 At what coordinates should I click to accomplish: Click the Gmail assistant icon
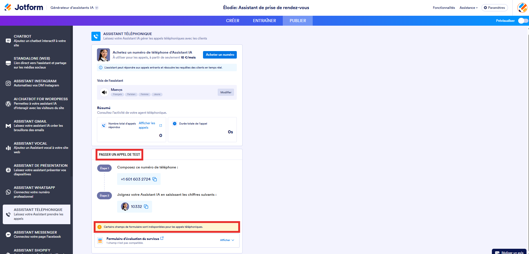(8, 126)
